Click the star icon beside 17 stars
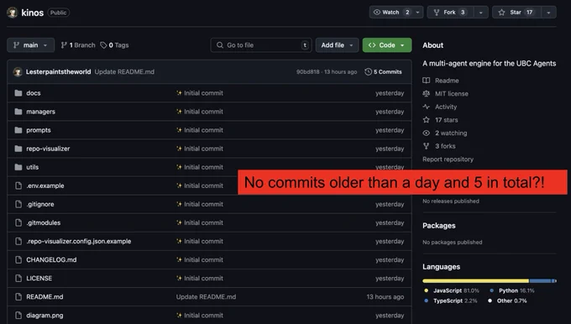571x324 pixels. coord(426,120)
